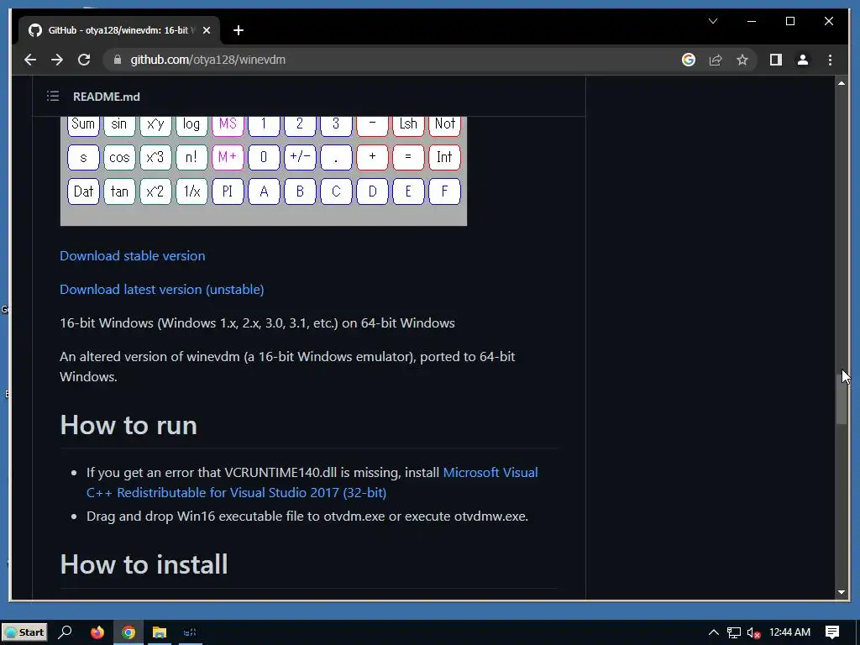Open Chrome side panel
The height and width of the screenshot is (645, 860).
point(775,60)
